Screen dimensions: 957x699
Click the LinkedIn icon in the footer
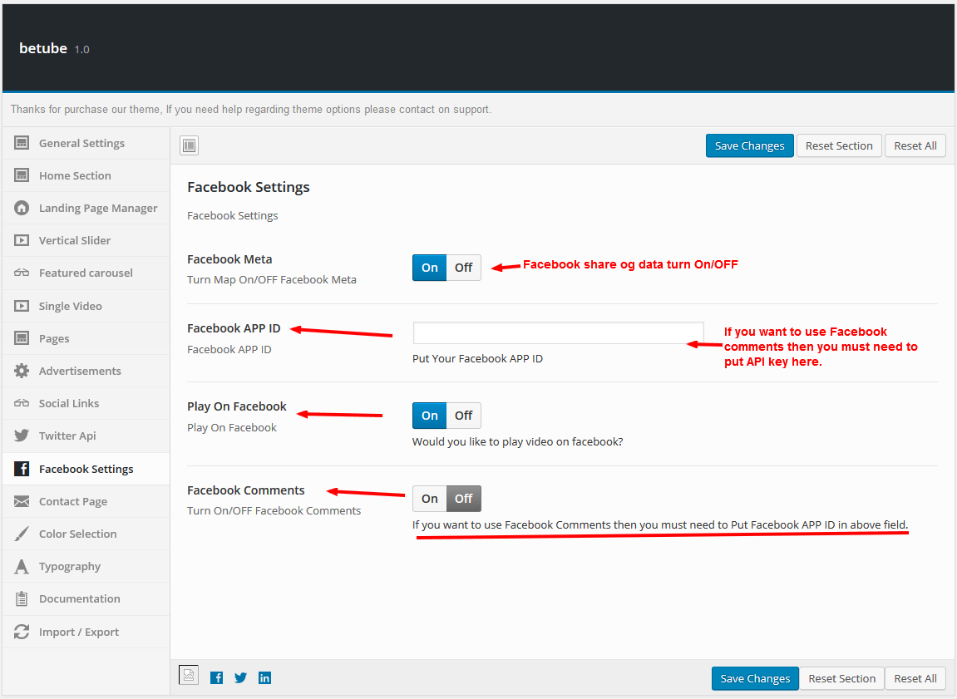[264, 677]
